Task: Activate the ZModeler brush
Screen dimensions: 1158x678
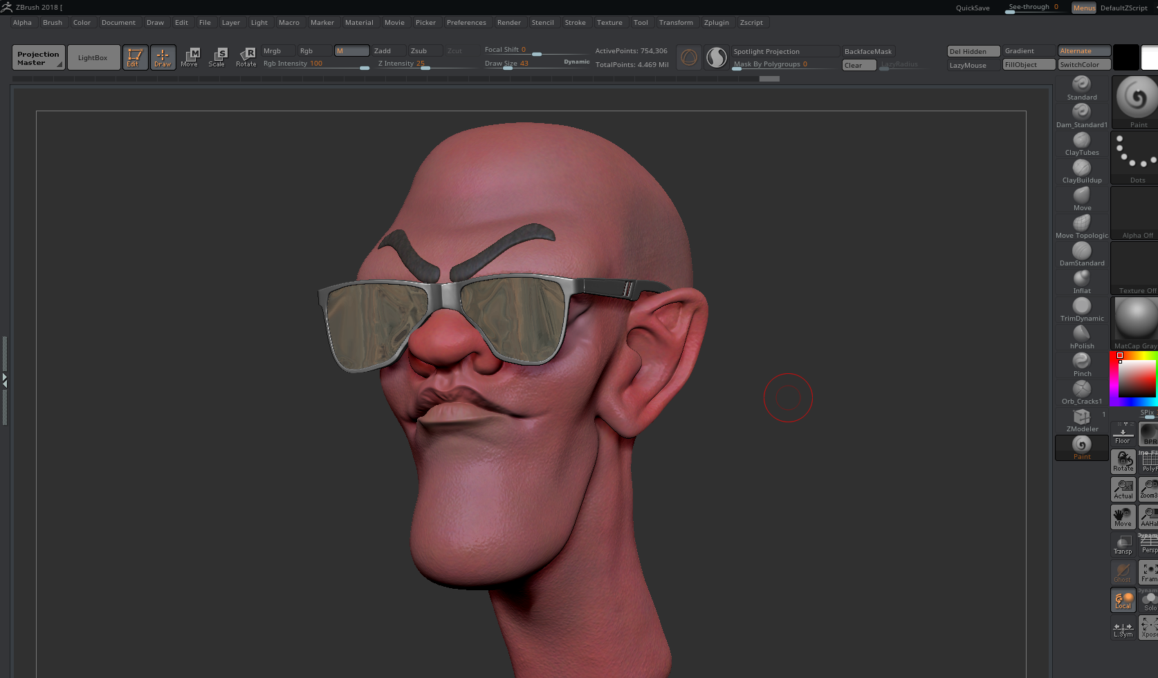Action: point(1082,420)
